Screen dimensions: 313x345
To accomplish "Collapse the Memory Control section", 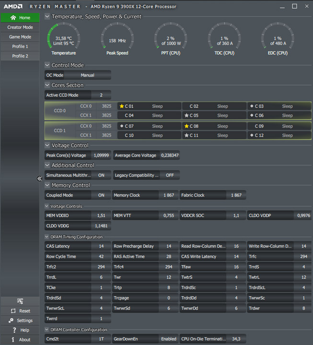I will pos(47,185).
